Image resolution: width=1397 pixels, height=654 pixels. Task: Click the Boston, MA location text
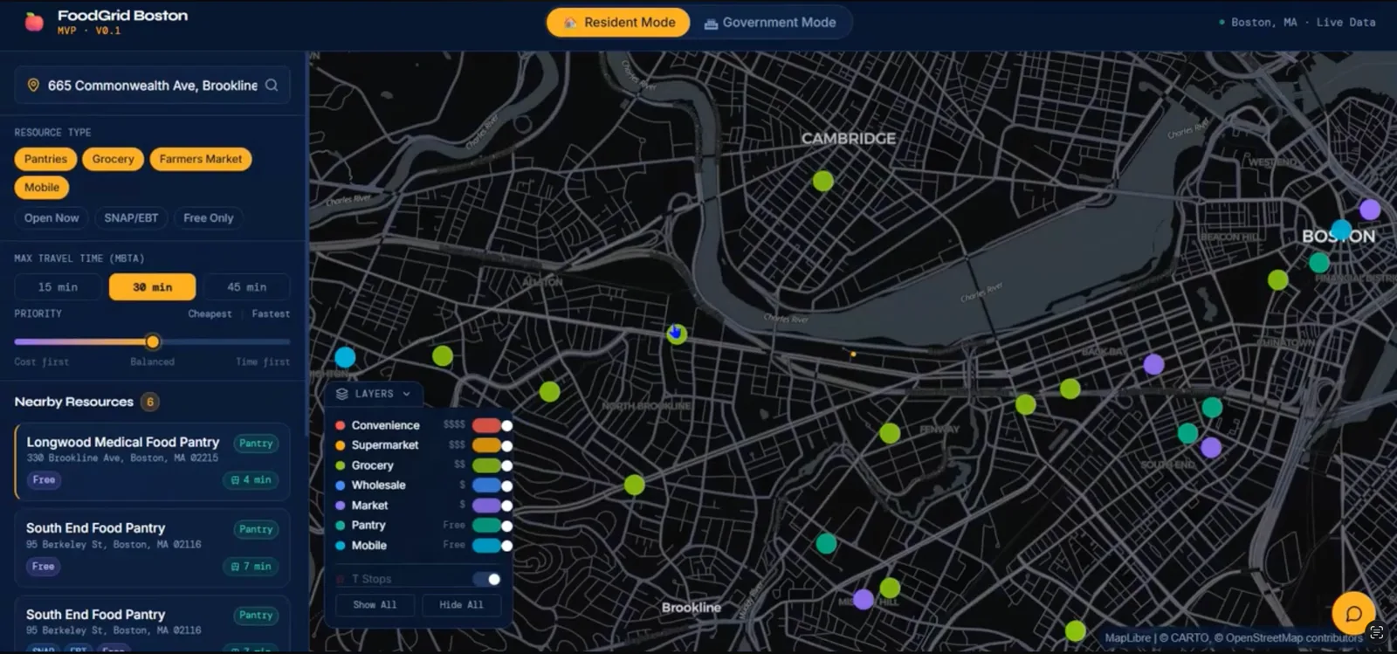tap(1263, 23)
